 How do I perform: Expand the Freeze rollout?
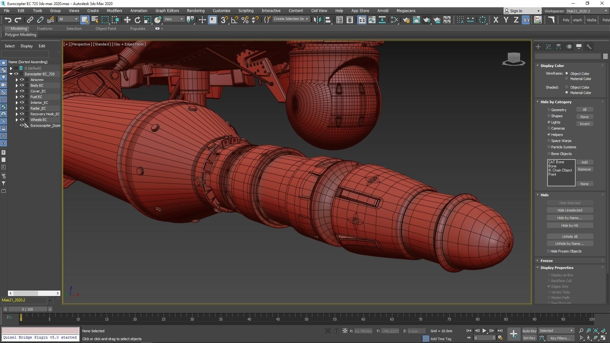click(x=546, y=260)
